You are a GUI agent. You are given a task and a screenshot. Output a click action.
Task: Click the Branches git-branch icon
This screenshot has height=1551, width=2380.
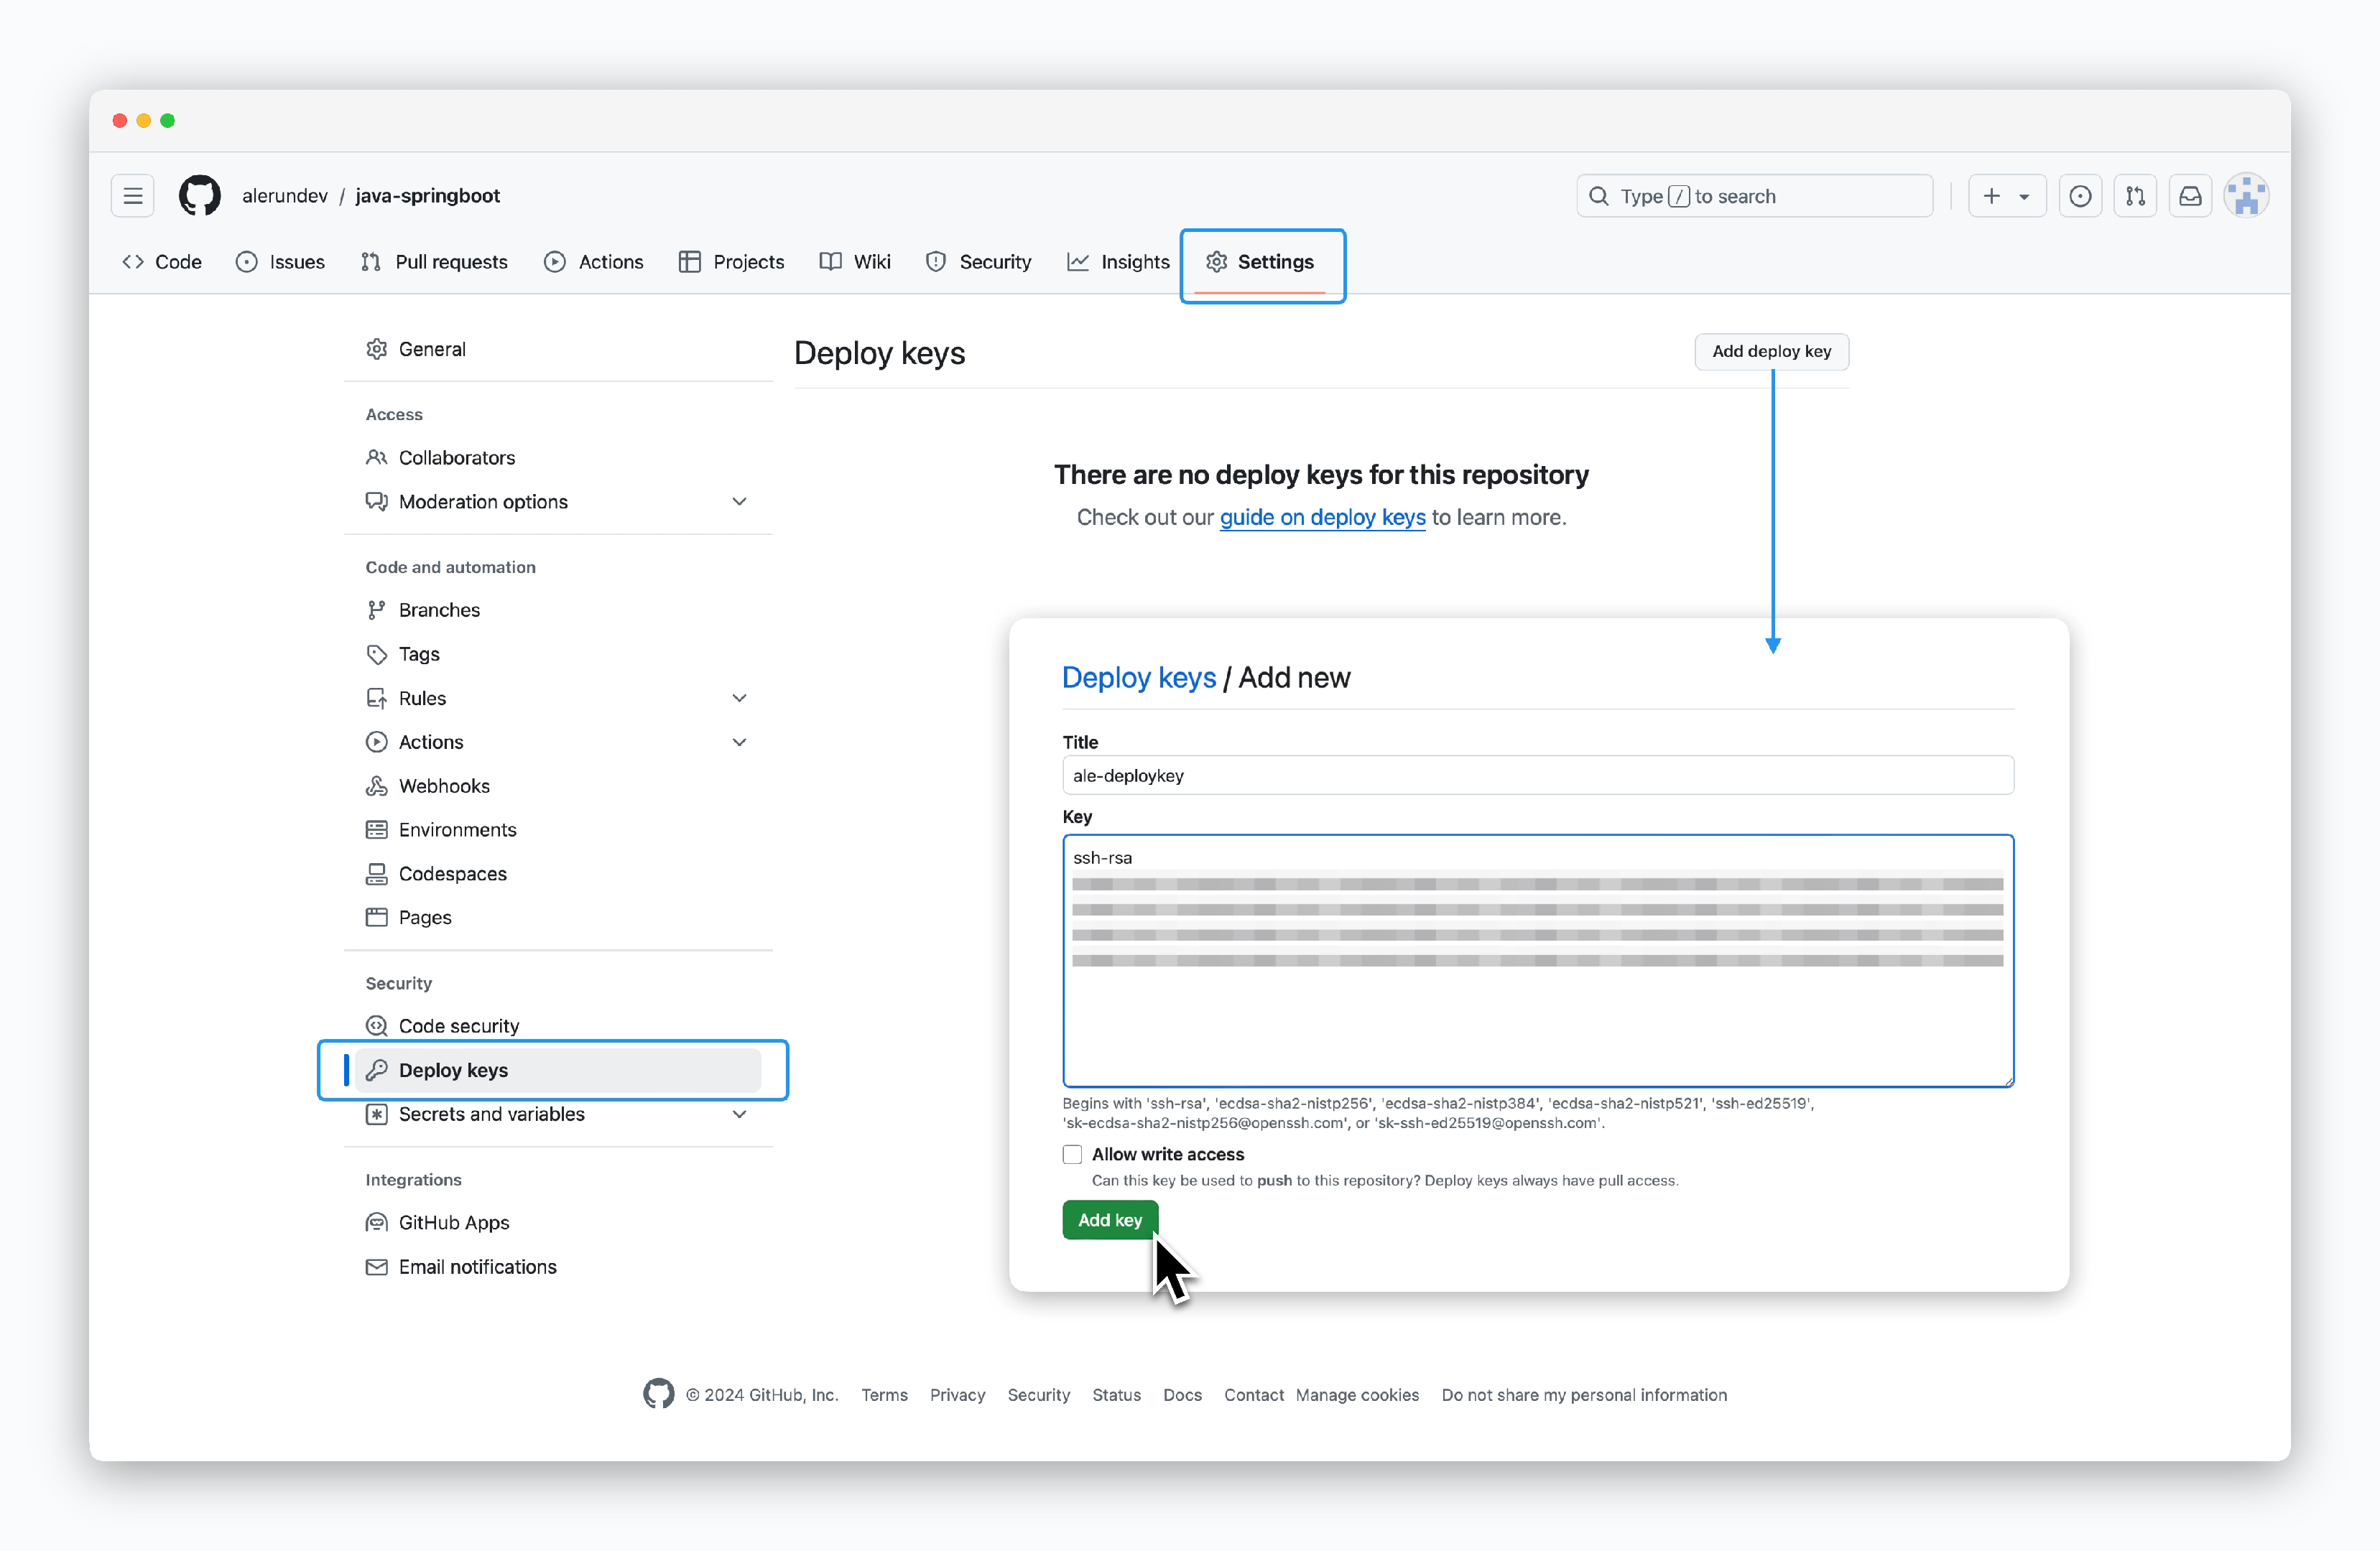(376, 610)
